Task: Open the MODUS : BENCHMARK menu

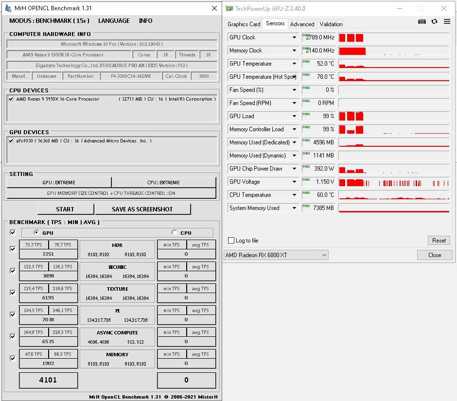Action: click(49, 21)
